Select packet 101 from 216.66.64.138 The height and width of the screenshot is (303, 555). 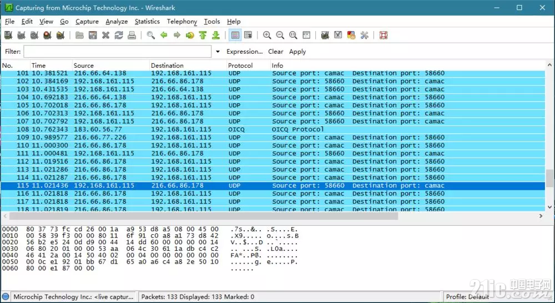273,73
